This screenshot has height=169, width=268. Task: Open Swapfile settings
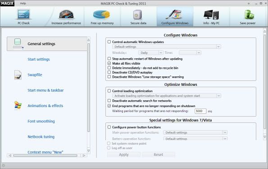pos(35,75)
